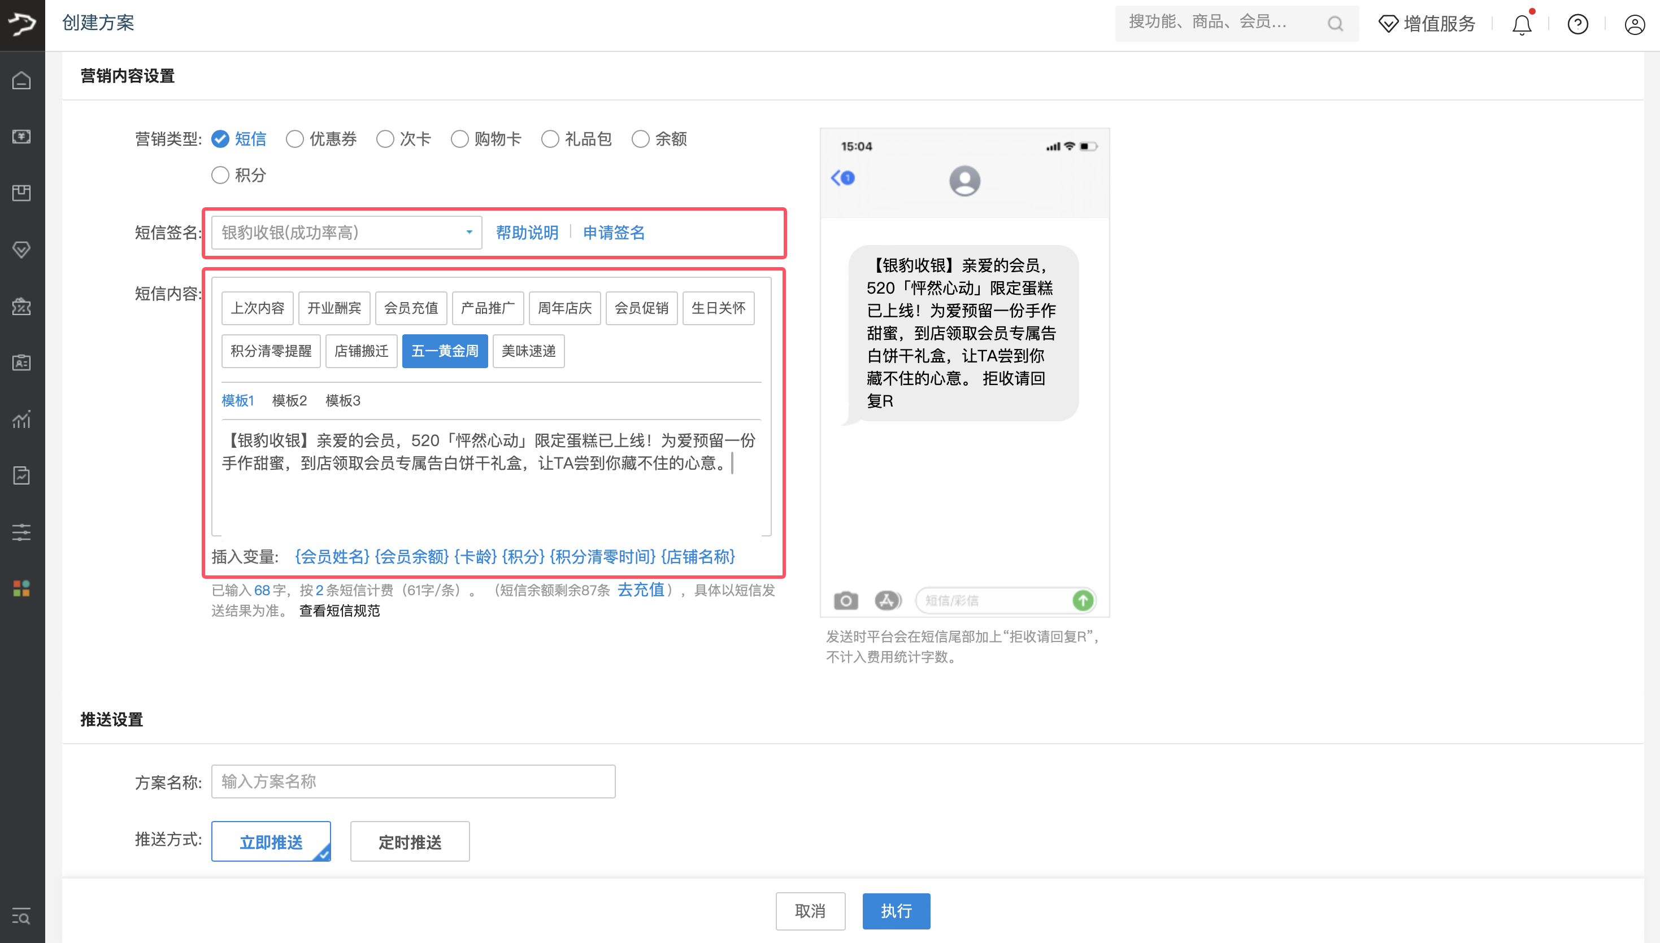Select the 五一黄金周 template category
This screenshot has height=943, width=1660.
click(x=445, y=351)
